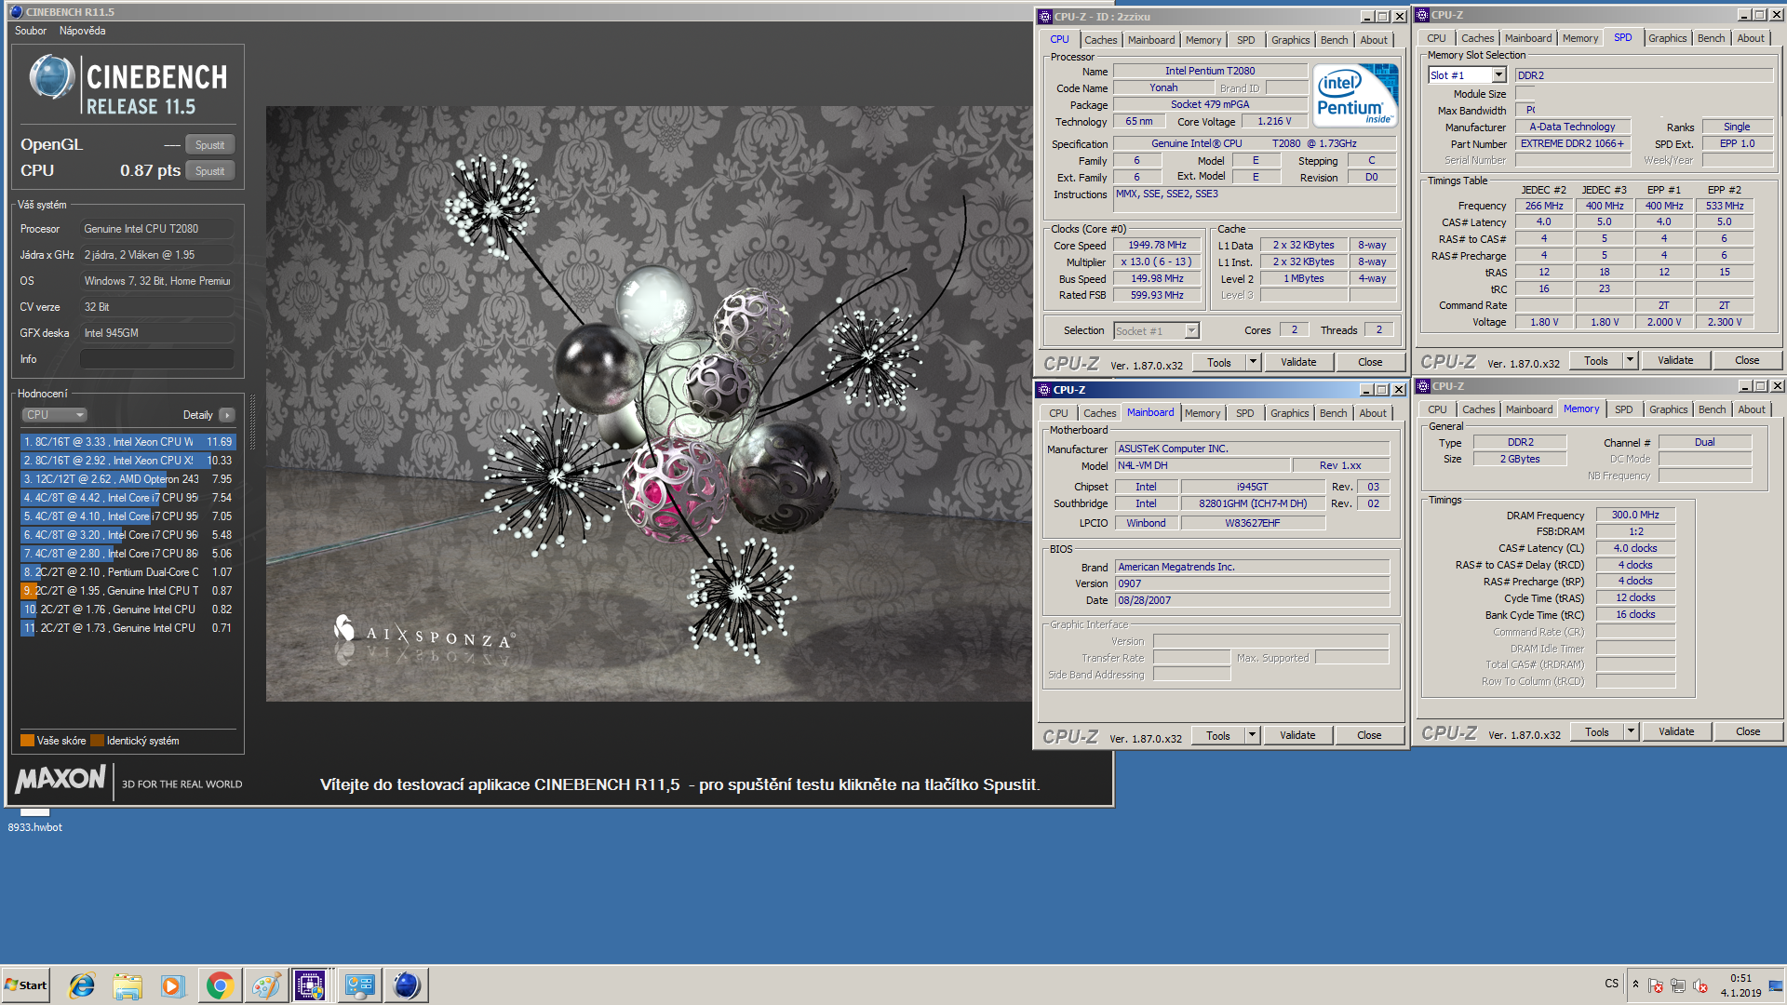Image resolution: width=1787 pixels, height=1005 pixels.
Task: Switch to CPU tab in Mainboard CPU-Z window
Action: pyautogui.click(x=1058, y=413)
